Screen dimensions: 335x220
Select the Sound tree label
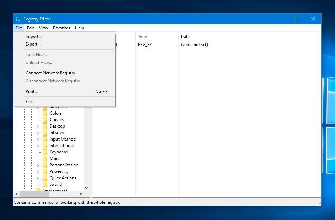(x=56, y=184)
